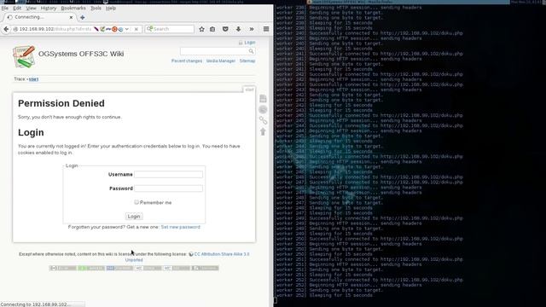Screen dimensions: 546x307
Task: Toggle the Remember me checkbox
Action: [136, 202]
